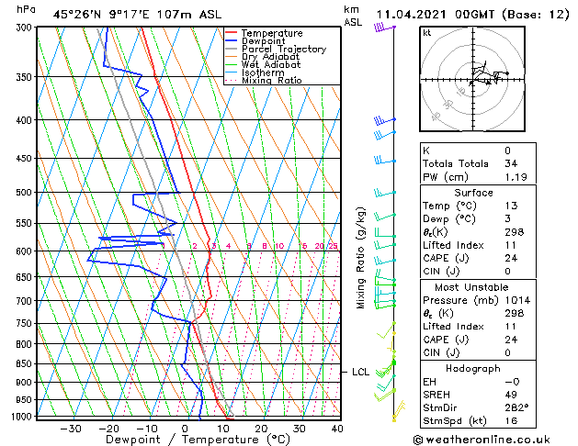The height and width of the screenshot is (446, 578).
Task: Click the StmDir value 282°
Action: (516, 407)
